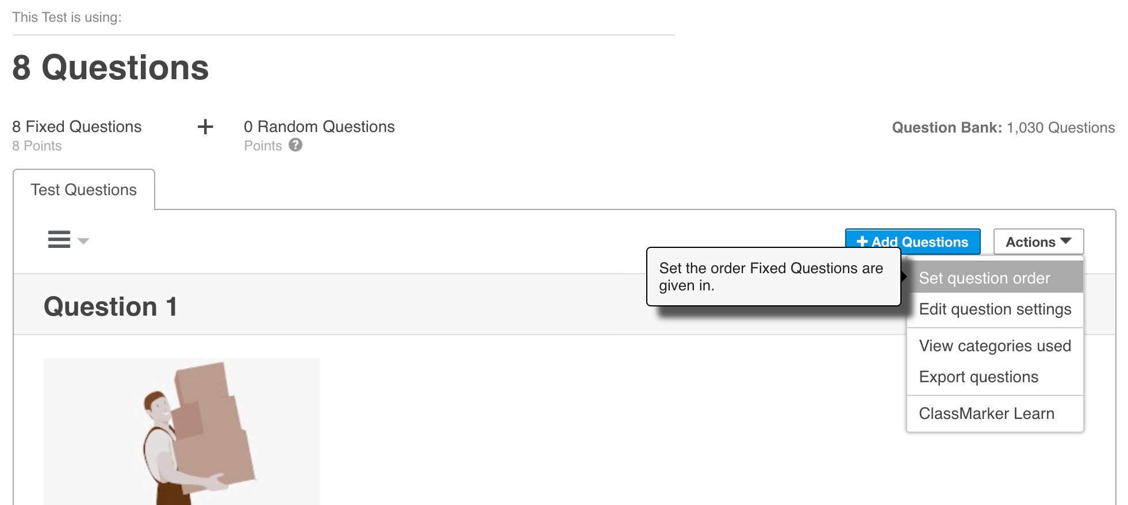Switch to the Test Questions tab
This screenshot has width=1128, height=505.
coord(84,190)
